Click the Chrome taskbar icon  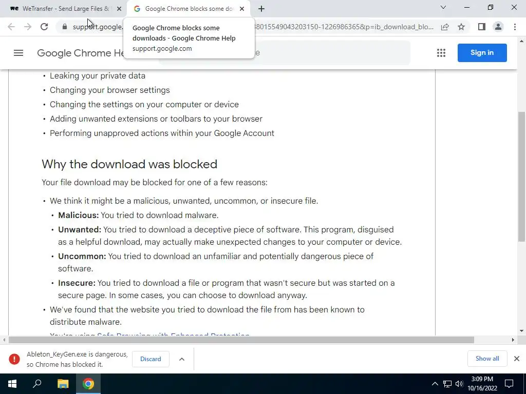[x=88, y=384]
